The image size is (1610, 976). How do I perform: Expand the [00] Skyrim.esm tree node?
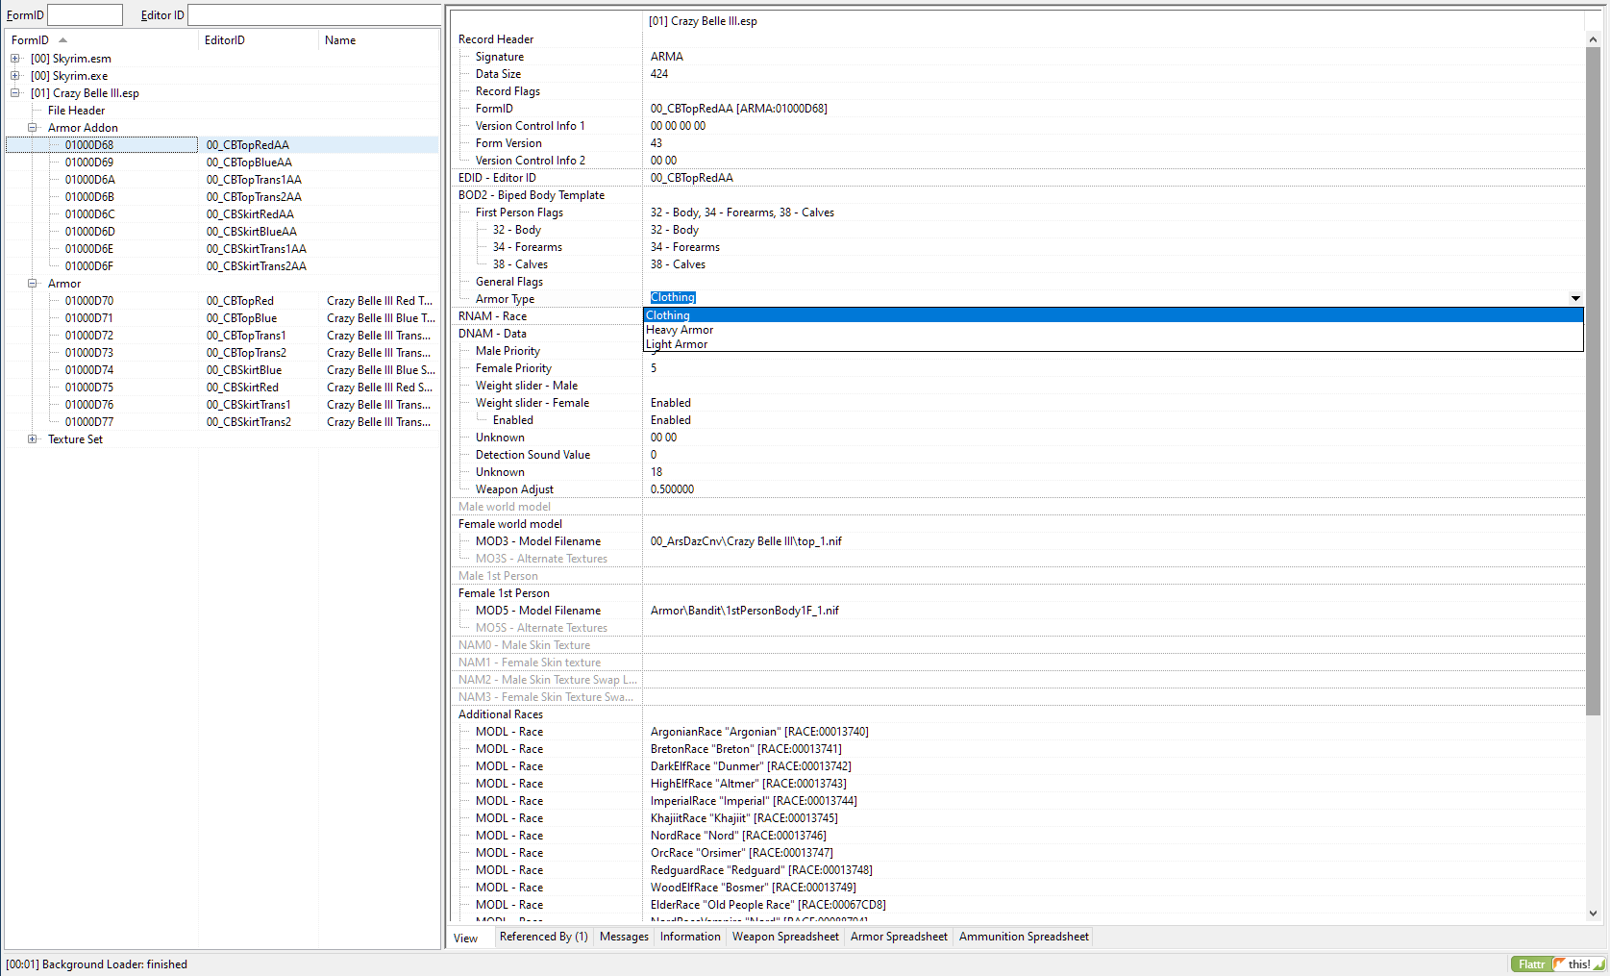[15, 59]
